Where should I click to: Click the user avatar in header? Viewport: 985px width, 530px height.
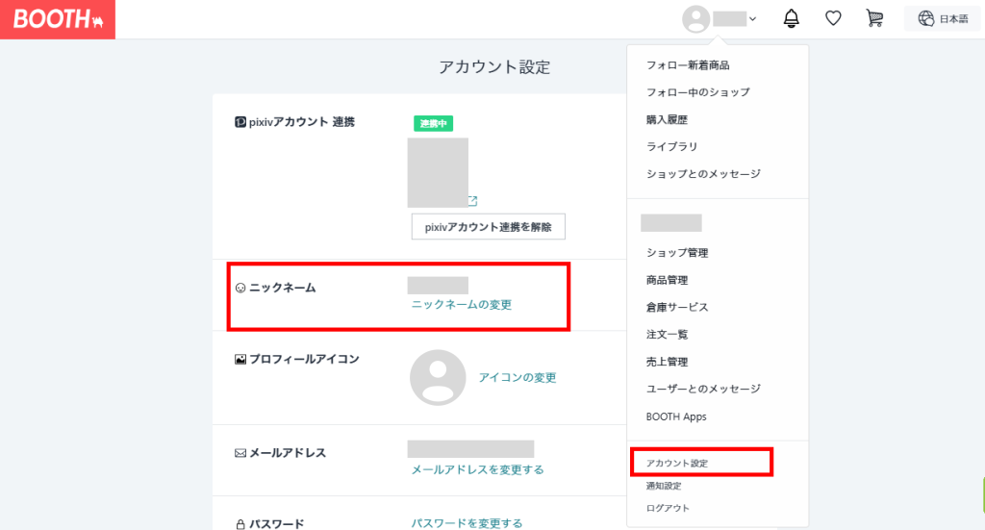695,18
